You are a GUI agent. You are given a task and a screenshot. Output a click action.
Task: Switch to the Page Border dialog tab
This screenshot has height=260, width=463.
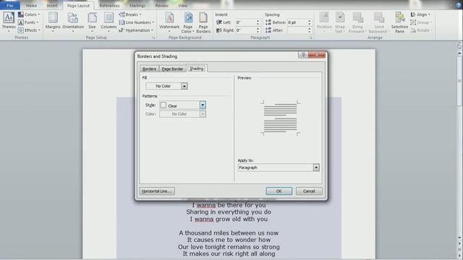coord(172,69)
